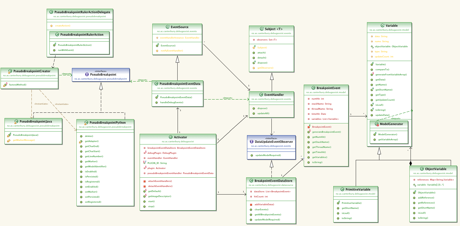Select the EventSource class icon
Viewport: 460px width, 226px height.
(168, 27)
